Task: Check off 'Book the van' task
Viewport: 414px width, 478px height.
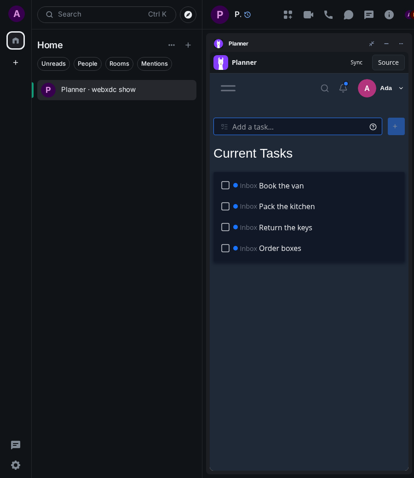Action: 225,185
